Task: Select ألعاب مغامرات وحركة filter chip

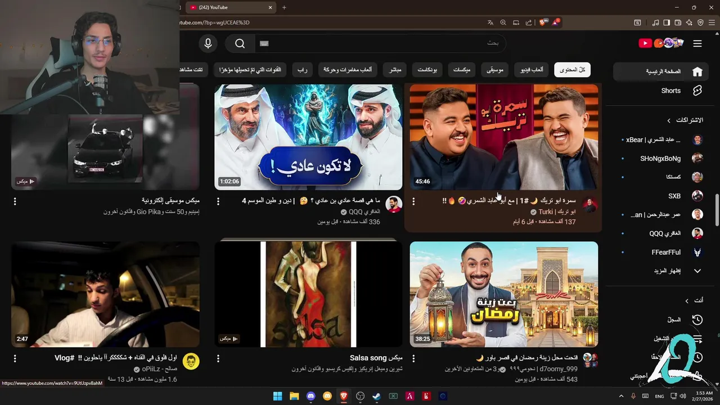Action: (348, 70)
